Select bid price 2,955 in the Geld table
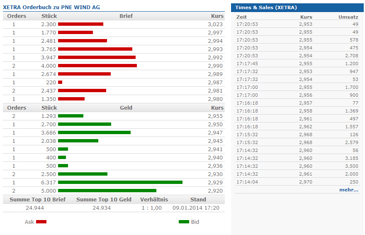 click(215, 116)
